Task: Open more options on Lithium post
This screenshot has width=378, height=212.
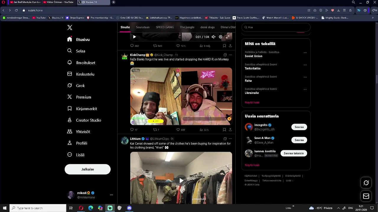Action: (x=230, y=139)
